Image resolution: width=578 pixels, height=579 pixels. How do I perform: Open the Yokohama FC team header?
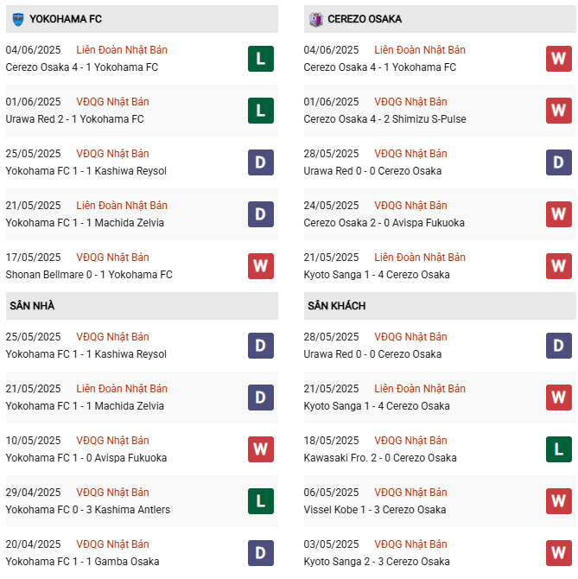[63, 18]
